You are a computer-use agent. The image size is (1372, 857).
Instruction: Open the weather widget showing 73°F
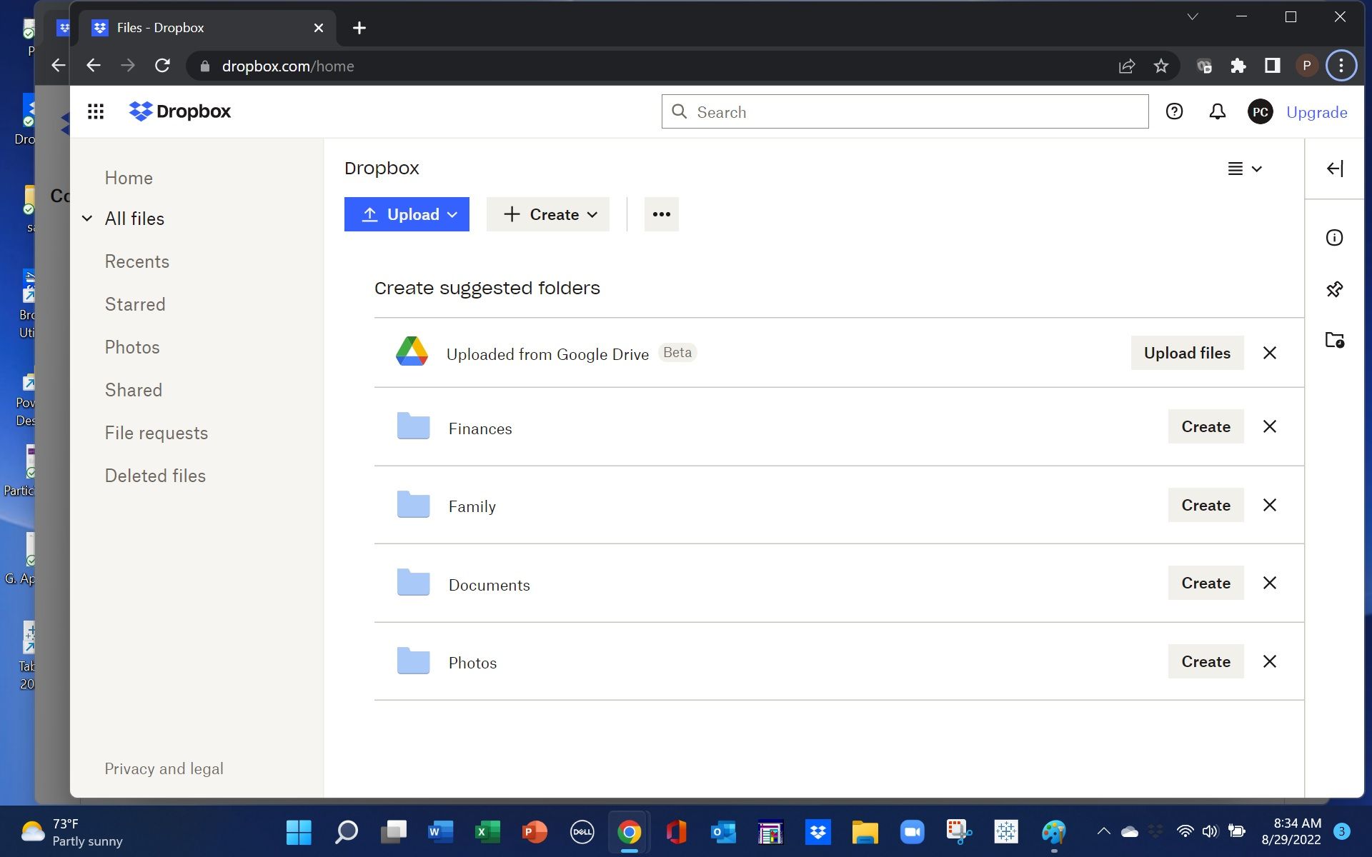click(x=71, y=832)
